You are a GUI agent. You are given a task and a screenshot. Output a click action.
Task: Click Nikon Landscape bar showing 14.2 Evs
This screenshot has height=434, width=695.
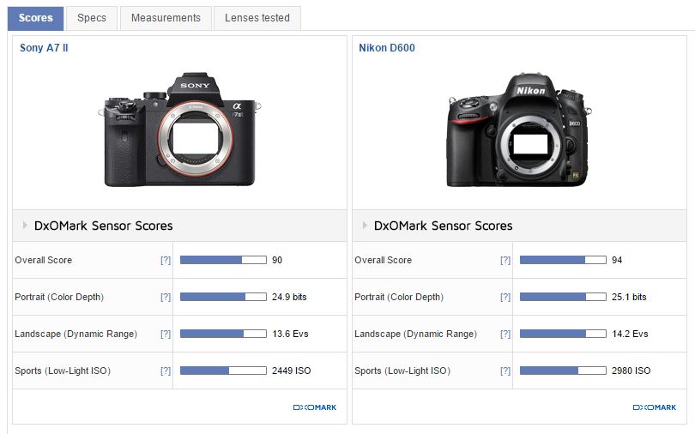click(x=563, y=334)
